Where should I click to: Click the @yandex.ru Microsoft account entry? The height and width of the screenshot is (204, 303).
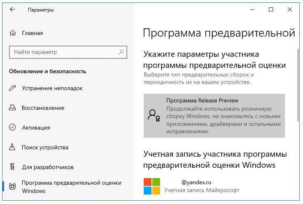point(191,186)
